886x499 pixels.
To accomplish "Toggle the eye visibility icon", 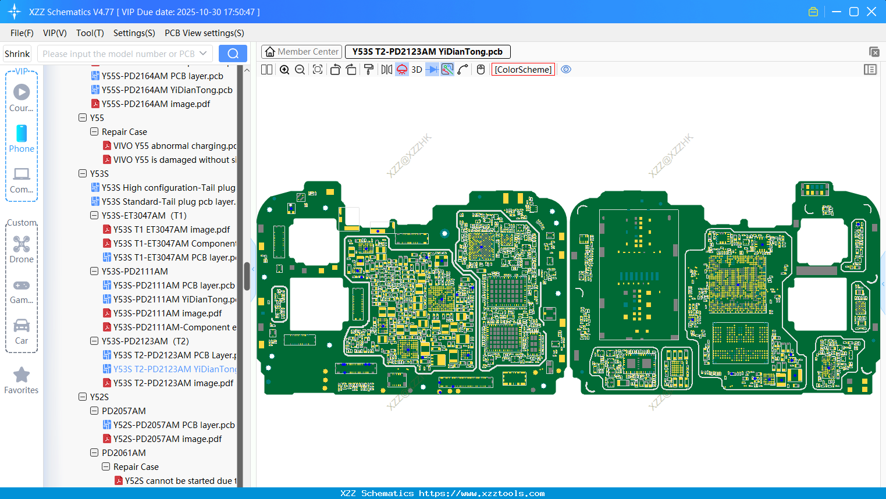I will click(x=566, y=70).
